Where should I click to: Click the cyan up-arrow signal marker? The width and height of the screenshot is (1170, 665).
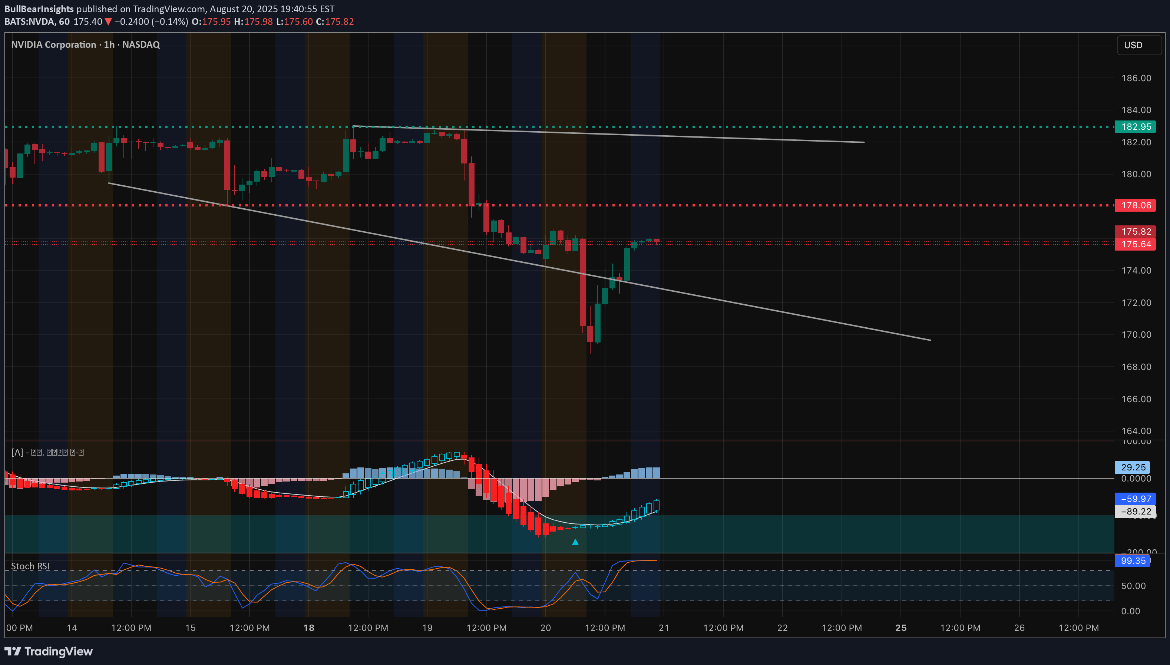[x=575, y=542]
